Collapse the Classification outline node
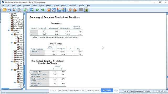 (12, 70)
